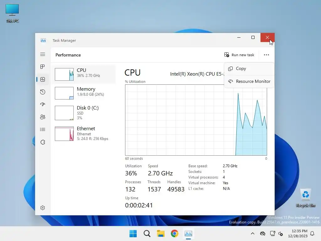The image size is (321, 241).
Task: Click the Processes value 132
Action: click(130, 189)
